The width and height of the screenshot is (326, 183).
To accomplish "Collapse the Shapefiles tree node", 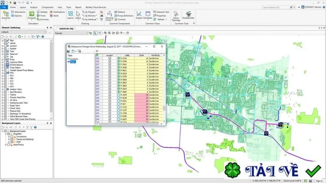I will point(6,134).
